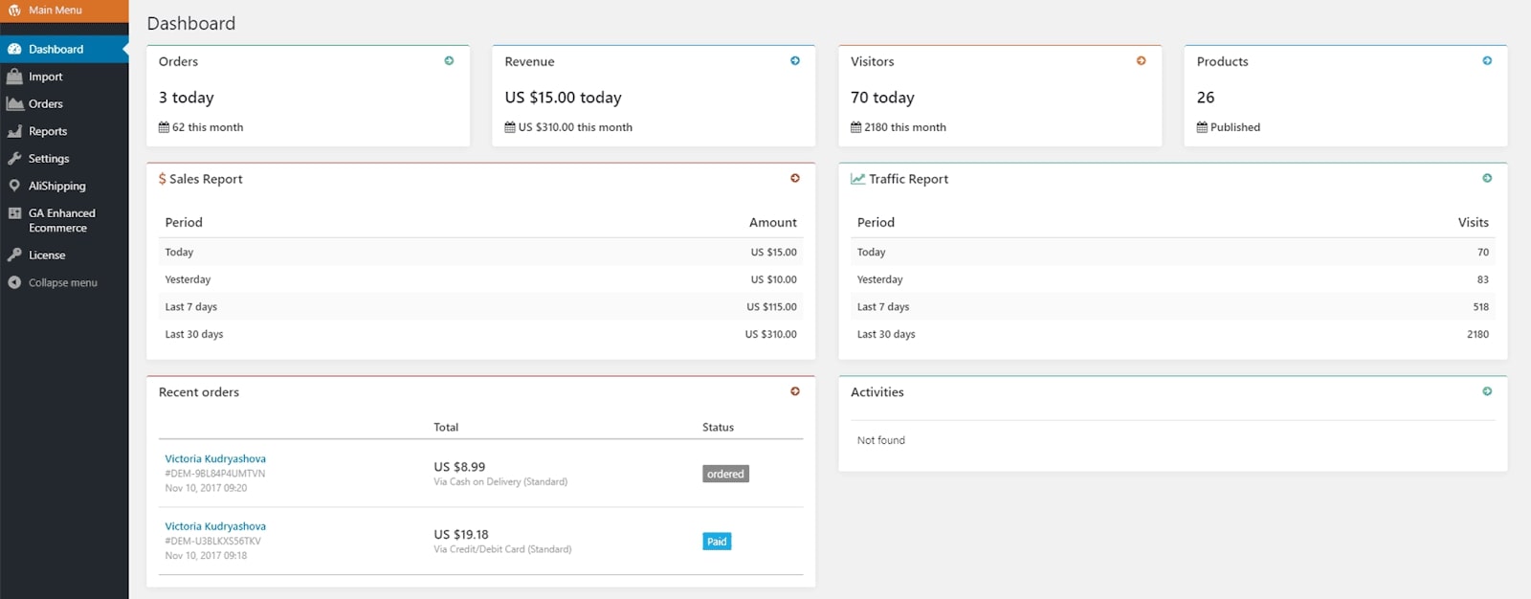Image resolution: width=1531 pixels, height=599 pixels.
Task: Open Settings in the sidebar
Action: (x=48, y=159)
